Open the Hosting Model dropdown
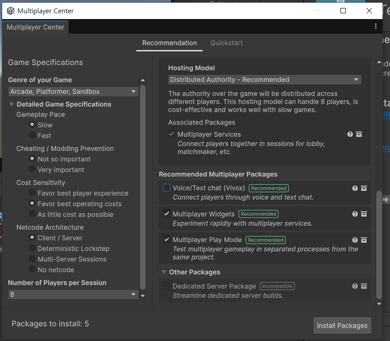Screen dimensions: 390x341 coord(264,80)
